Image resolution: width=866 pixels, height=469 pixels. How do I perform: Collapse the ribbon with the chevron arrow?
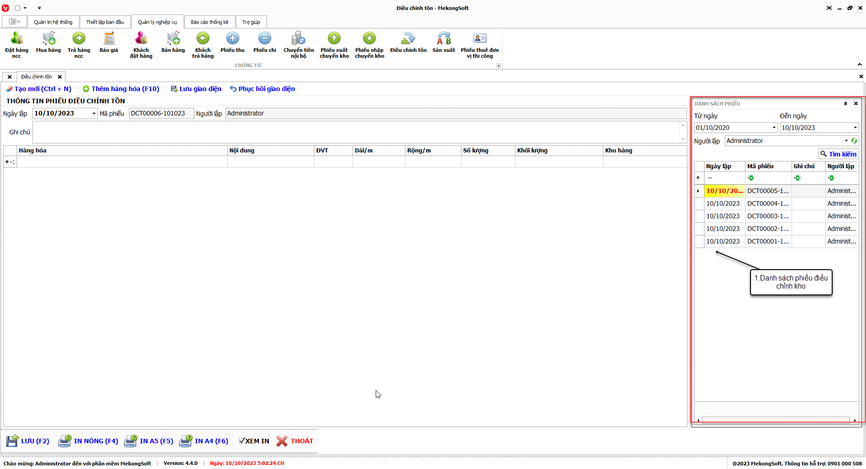pos(860,64)
